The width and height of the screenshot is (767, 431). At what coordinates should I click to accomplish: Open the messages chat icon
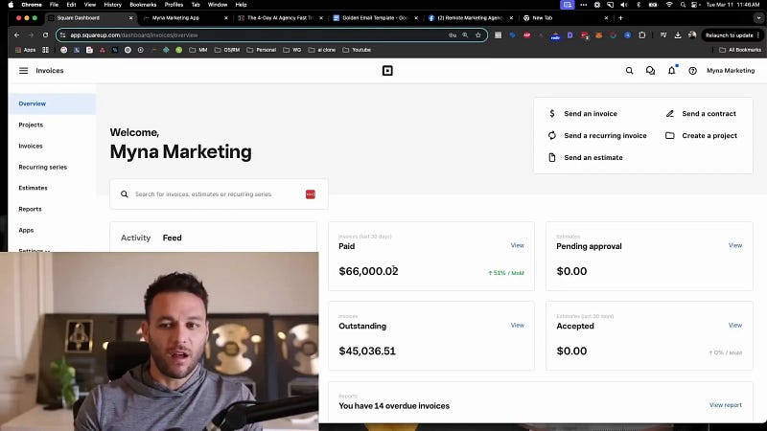click(651, 71)
